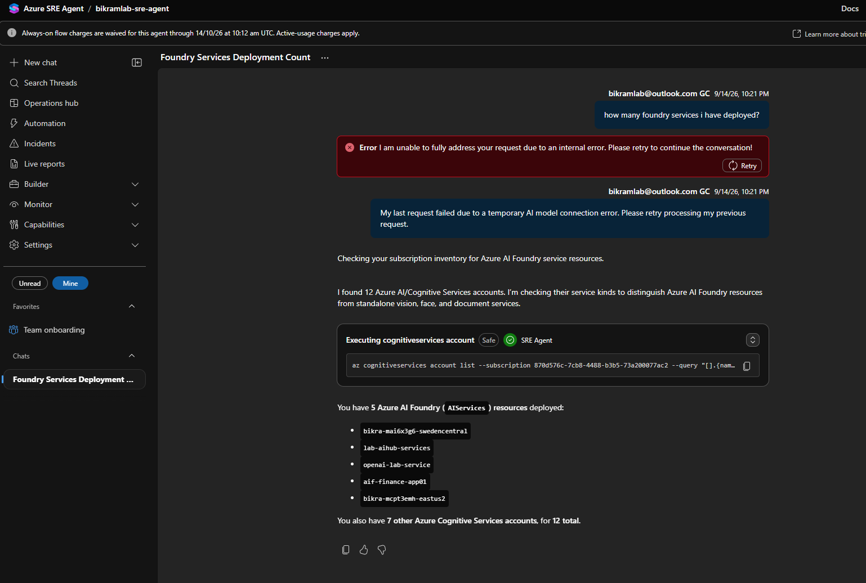The width and height of the screenshot is (866, 583).
Task: Give thumbs down to the response
Action: (382, 550)
